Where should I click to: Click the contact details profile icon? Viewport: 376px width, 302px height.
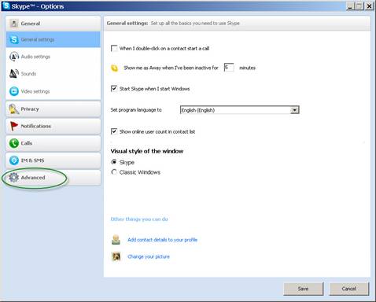pos(116,240)
